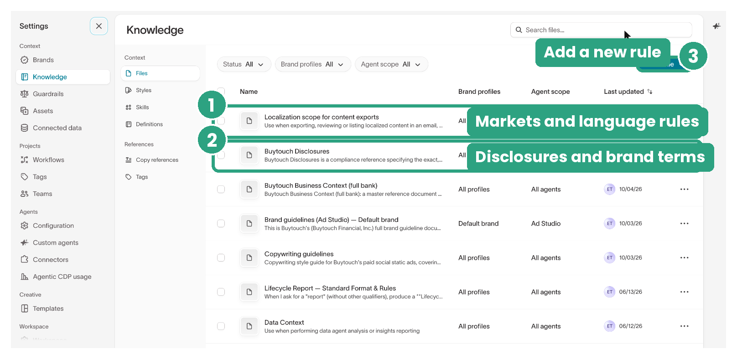Click the file icon beside Lifecycle Report

click(x=249, y=292)
